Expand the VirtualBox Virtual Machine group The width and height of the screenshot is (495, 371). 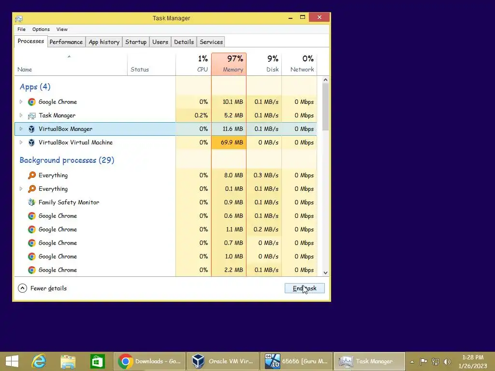click(21, 143)
